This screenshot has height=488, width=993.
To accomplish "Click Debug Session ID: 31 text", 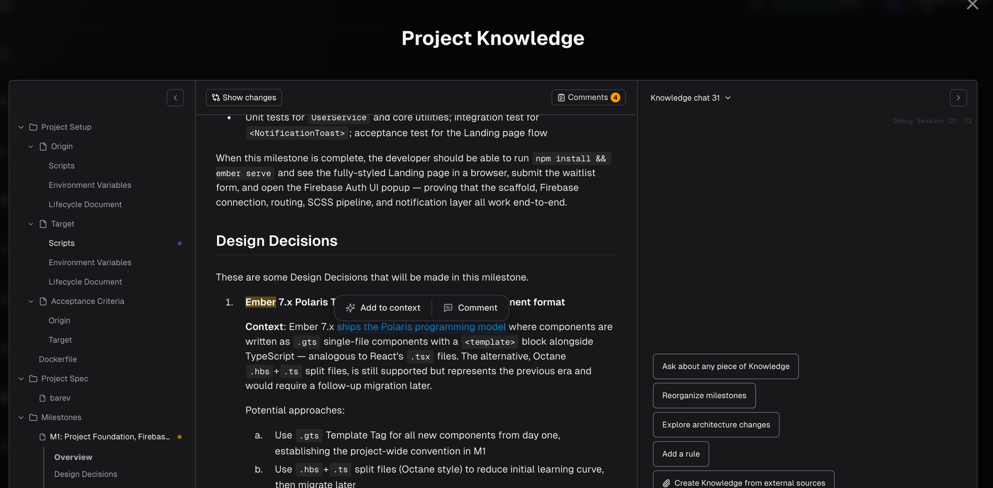I will point(932,121).
